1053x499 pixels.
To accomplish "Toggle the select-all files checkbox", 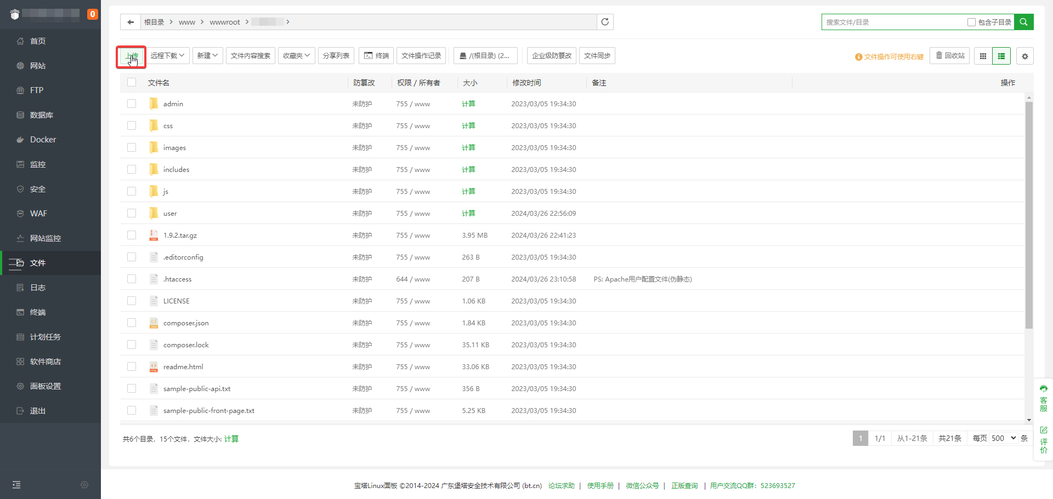I will (x=132, y=83).
